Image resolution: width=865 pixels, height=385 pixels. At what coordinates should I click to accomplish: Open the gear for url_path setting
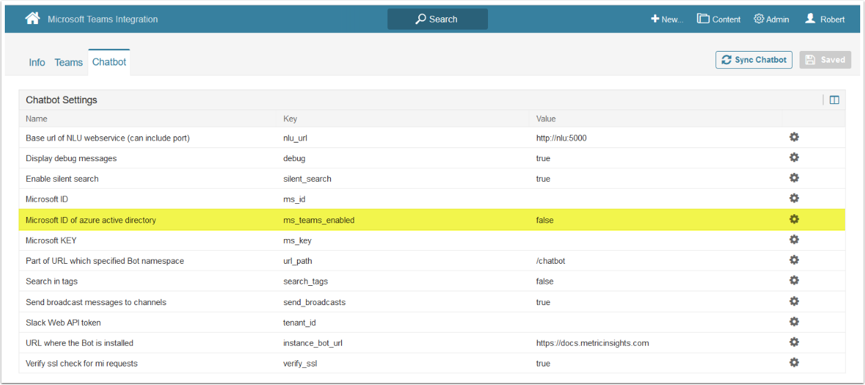coord(794,260)
